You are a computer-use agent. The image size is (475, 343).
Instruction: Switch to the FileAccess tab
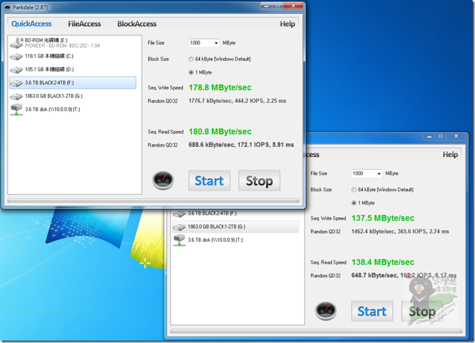click(x=84, y=24)
